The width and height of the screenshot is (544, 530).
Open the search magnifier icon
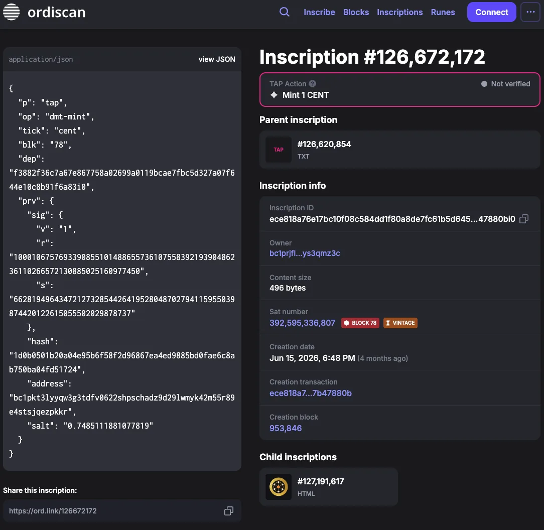click(285, 12)
